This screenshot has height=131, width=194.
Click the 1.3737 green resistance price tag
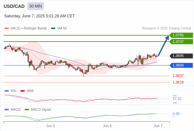[181, 42]
